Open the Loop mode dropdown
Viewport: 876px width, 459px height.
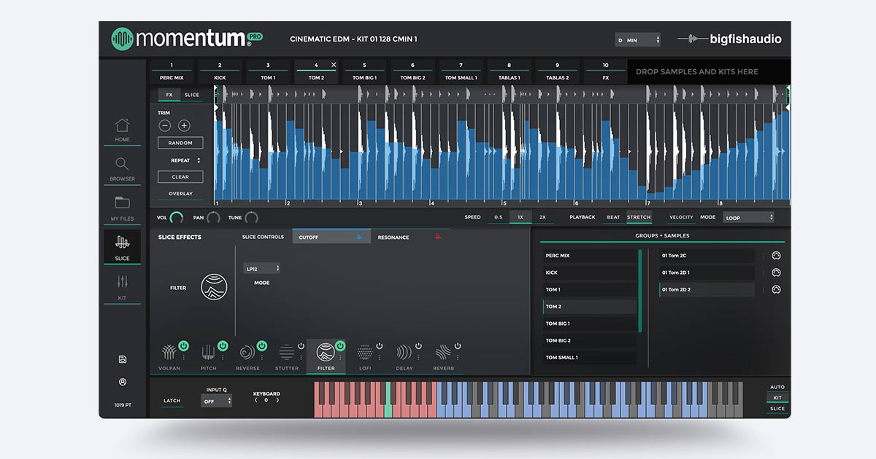tap(748, 217)
